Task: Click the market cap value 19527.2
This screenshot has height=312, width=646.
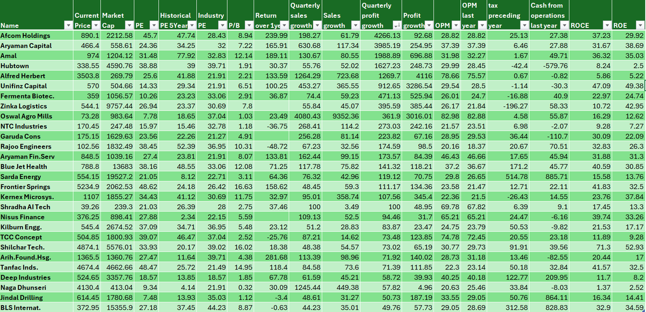Action: [x=120, y=176]
